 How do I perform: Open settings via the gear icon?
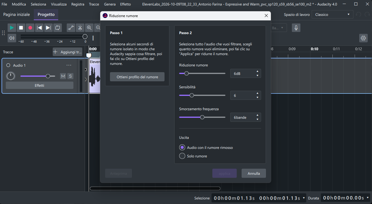click(x=363, y=38)
